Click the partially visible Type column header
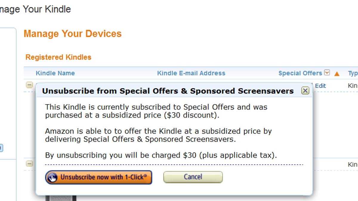The height and width of the screenshot is (201, 358). [353, 73]
